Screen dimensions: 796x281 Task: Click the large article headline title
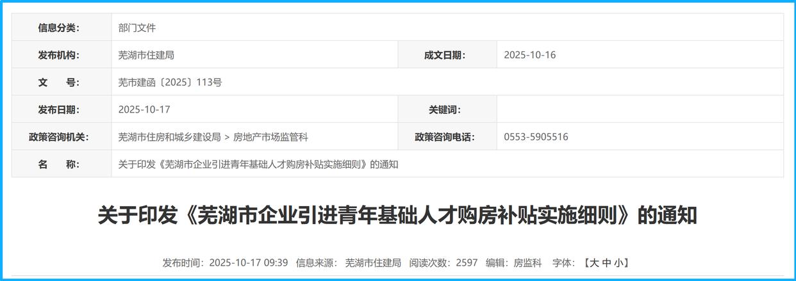click(397, 215)
